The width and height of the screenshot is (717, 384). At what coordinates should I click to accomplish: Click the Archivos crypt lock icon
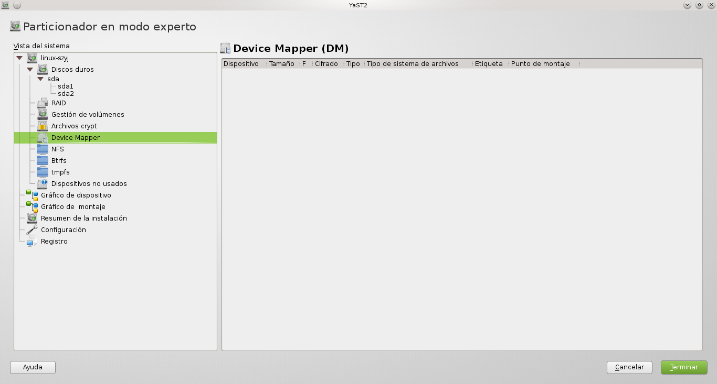click(x=41, y=126)
